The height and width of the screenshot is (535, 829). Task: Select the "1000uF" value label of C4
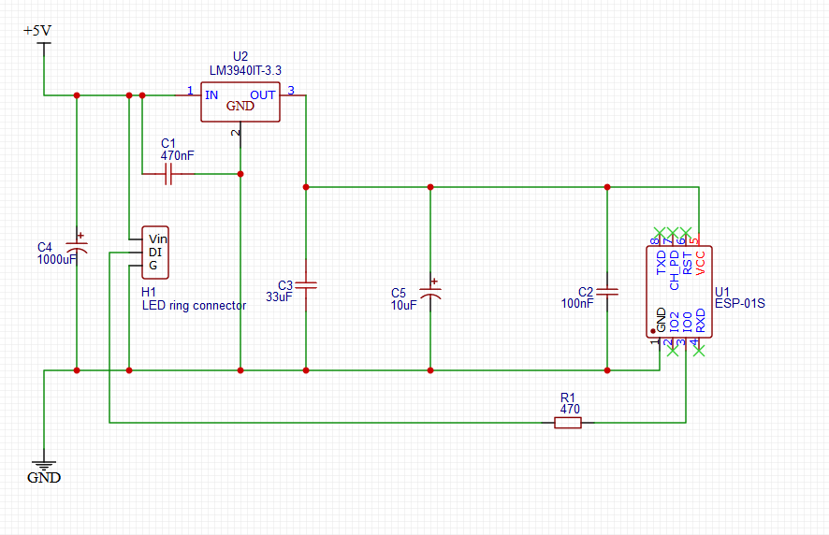(x=56, y=260)
